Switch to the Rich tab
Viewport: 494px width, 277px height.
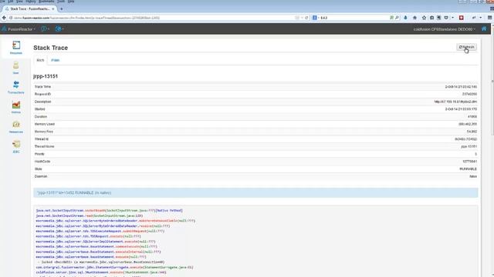(x=40, y=60)
